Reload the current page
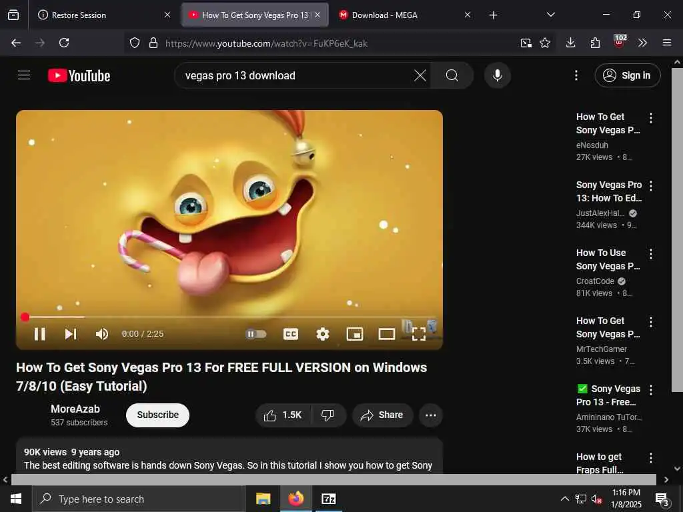The image size is (683, 512). click(x=64, y=43)
